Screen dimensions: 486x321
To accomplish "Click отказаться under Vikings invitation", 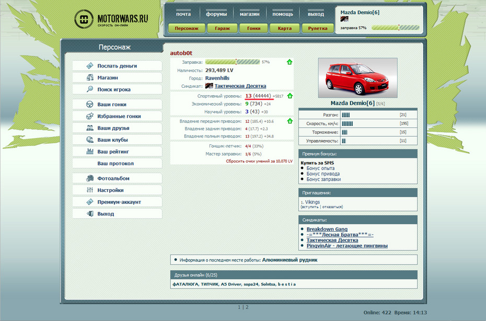I will tap(332, 207).
